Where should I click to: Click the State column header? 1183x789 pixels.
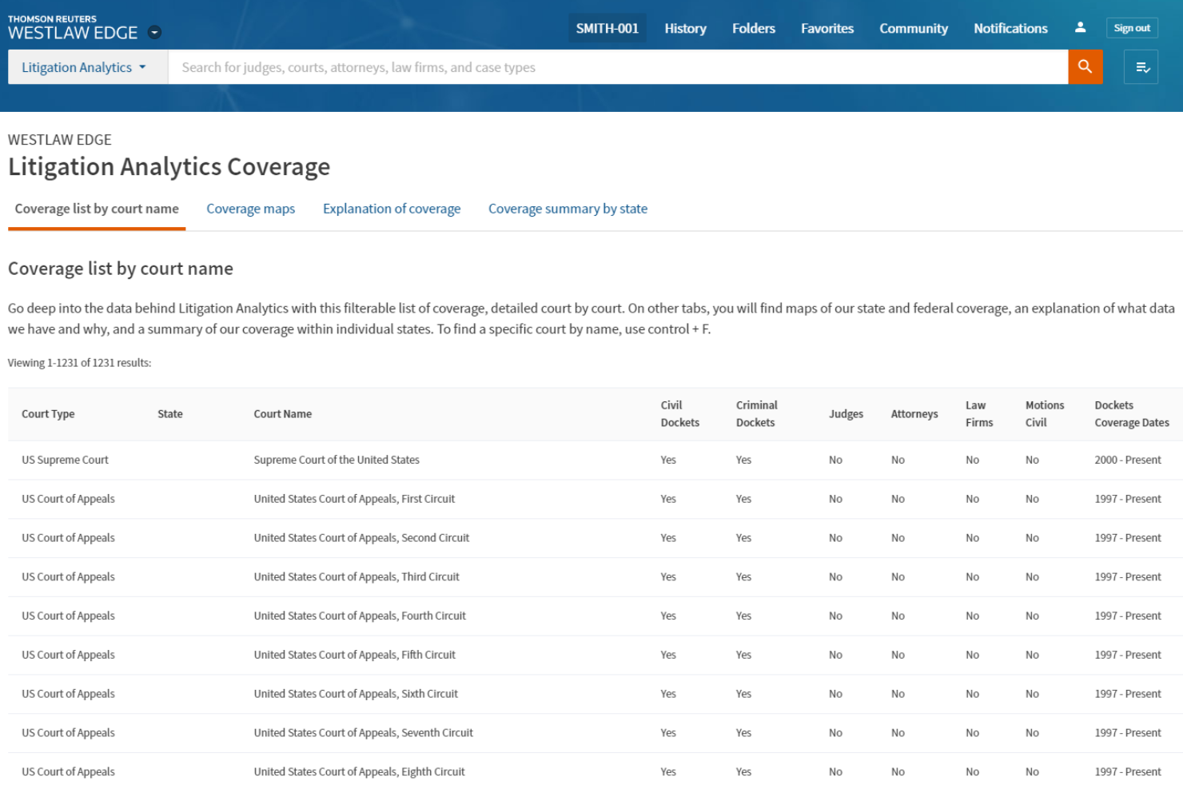(x=170, y=414)
